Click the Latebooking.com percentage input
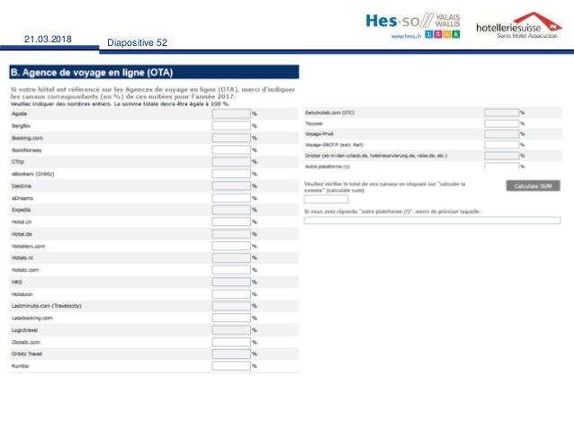Screen dimensions: 574x431 click(x=231, y=318)
